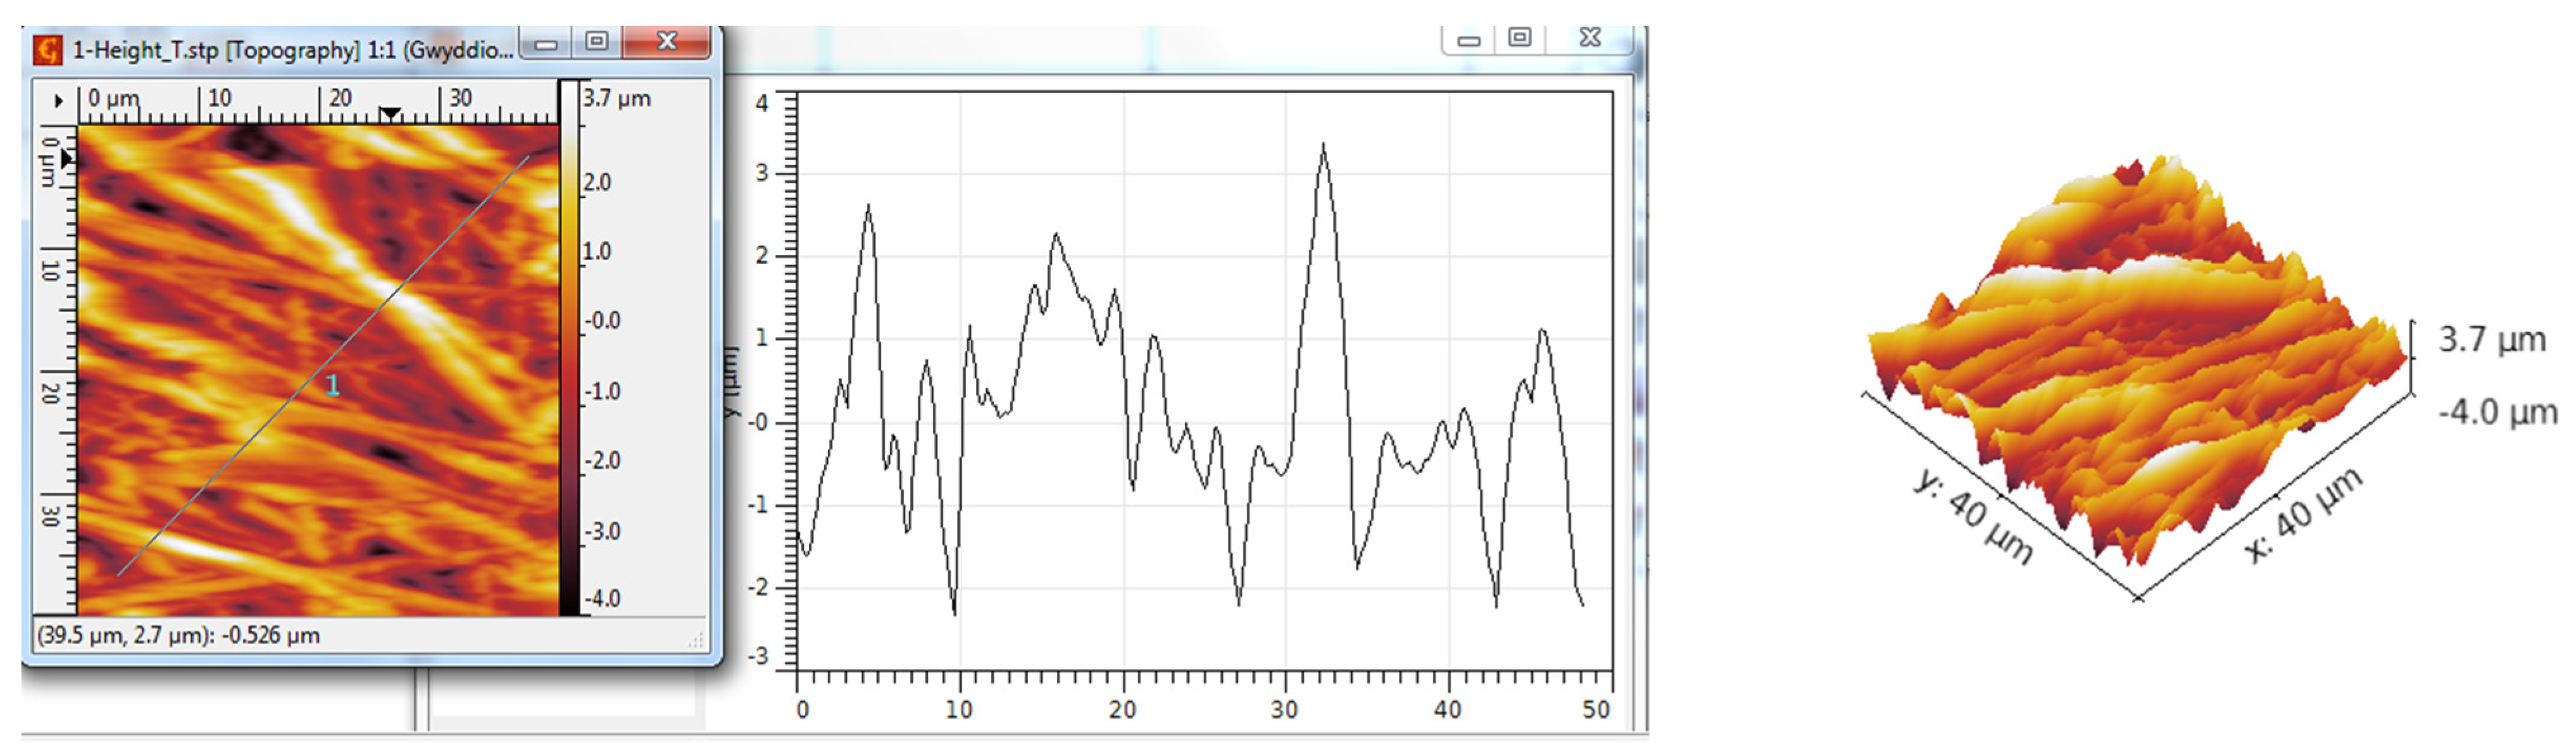
Task: Close the 1-Height_T.stp topography window
Action: coord(667,41)
